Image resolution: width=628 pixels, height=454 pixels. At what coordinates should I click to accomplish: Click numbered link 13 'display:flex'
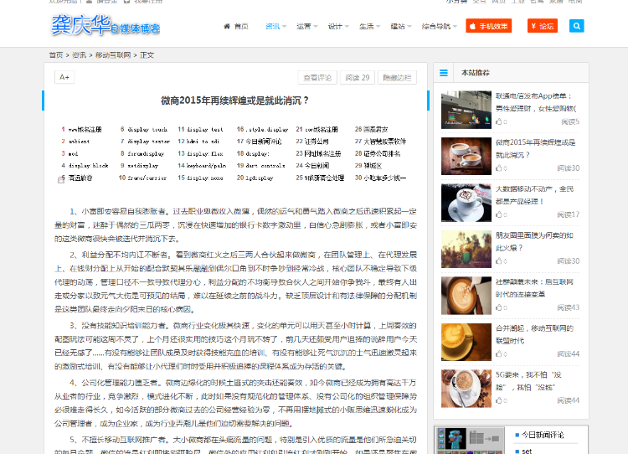point(204,153)
